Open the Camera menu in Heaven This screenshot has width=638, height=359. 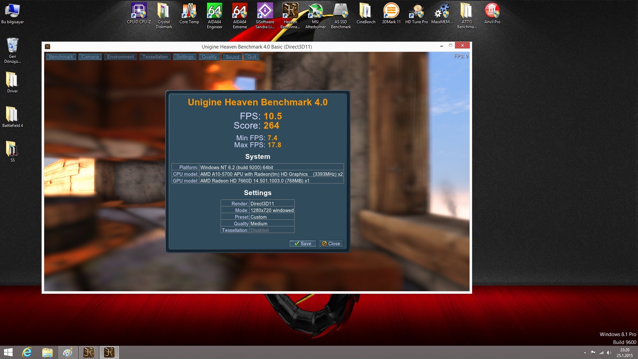point(90,57)
